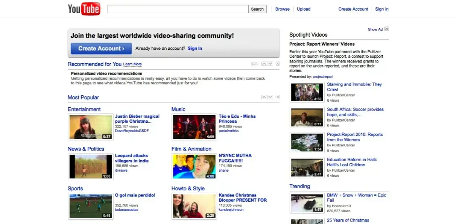Open Starving and Immobile: They Crawl title
455x224 pixels.
[x=354, y=87]
